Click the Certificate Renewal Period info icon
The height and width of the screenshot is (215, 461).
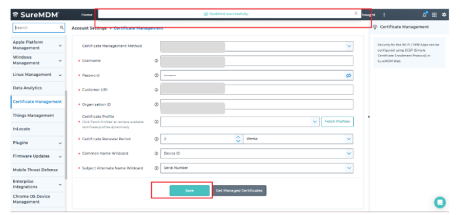point(156,139)
